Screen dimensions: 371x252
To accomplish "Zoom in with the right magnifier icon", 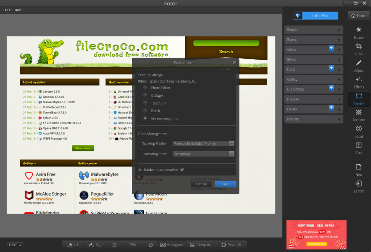I will (151, 245).
